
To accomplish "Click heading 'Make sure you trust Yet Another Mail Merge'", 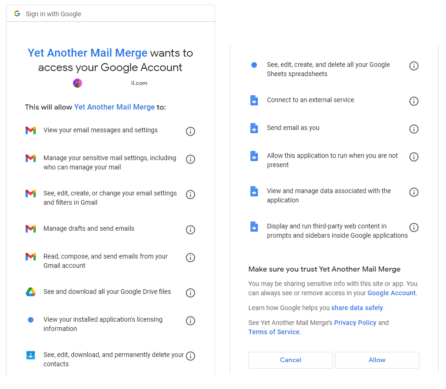I will [325, 269].
